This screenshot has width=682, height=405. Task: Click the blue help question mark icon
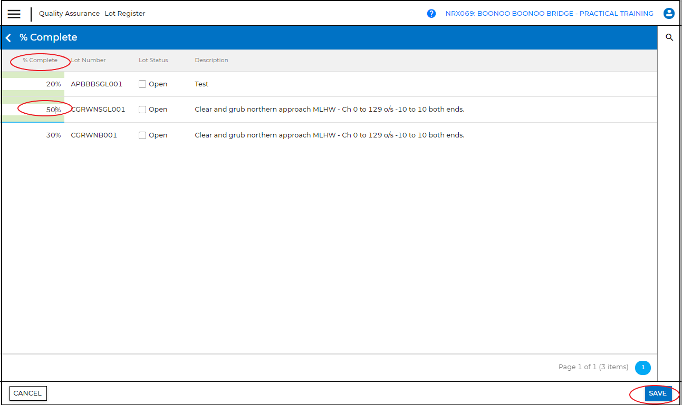[431, 14]
